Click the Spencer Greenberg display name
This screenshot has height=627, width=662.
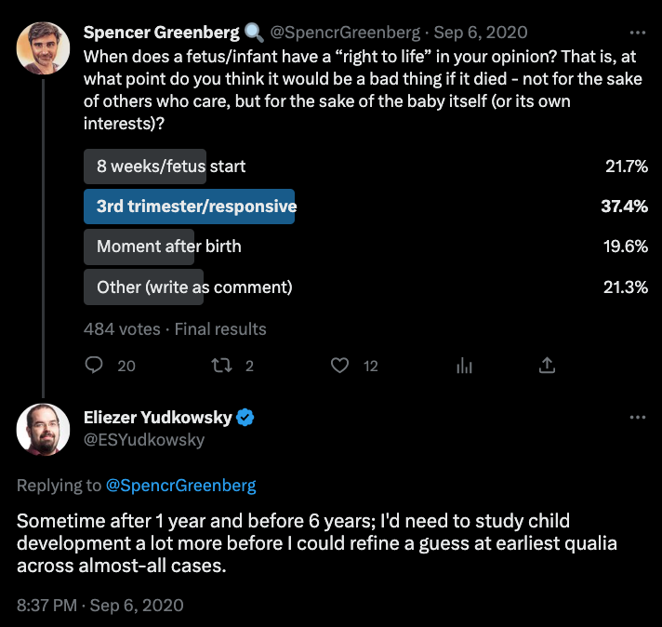click(x=161, y=33)
